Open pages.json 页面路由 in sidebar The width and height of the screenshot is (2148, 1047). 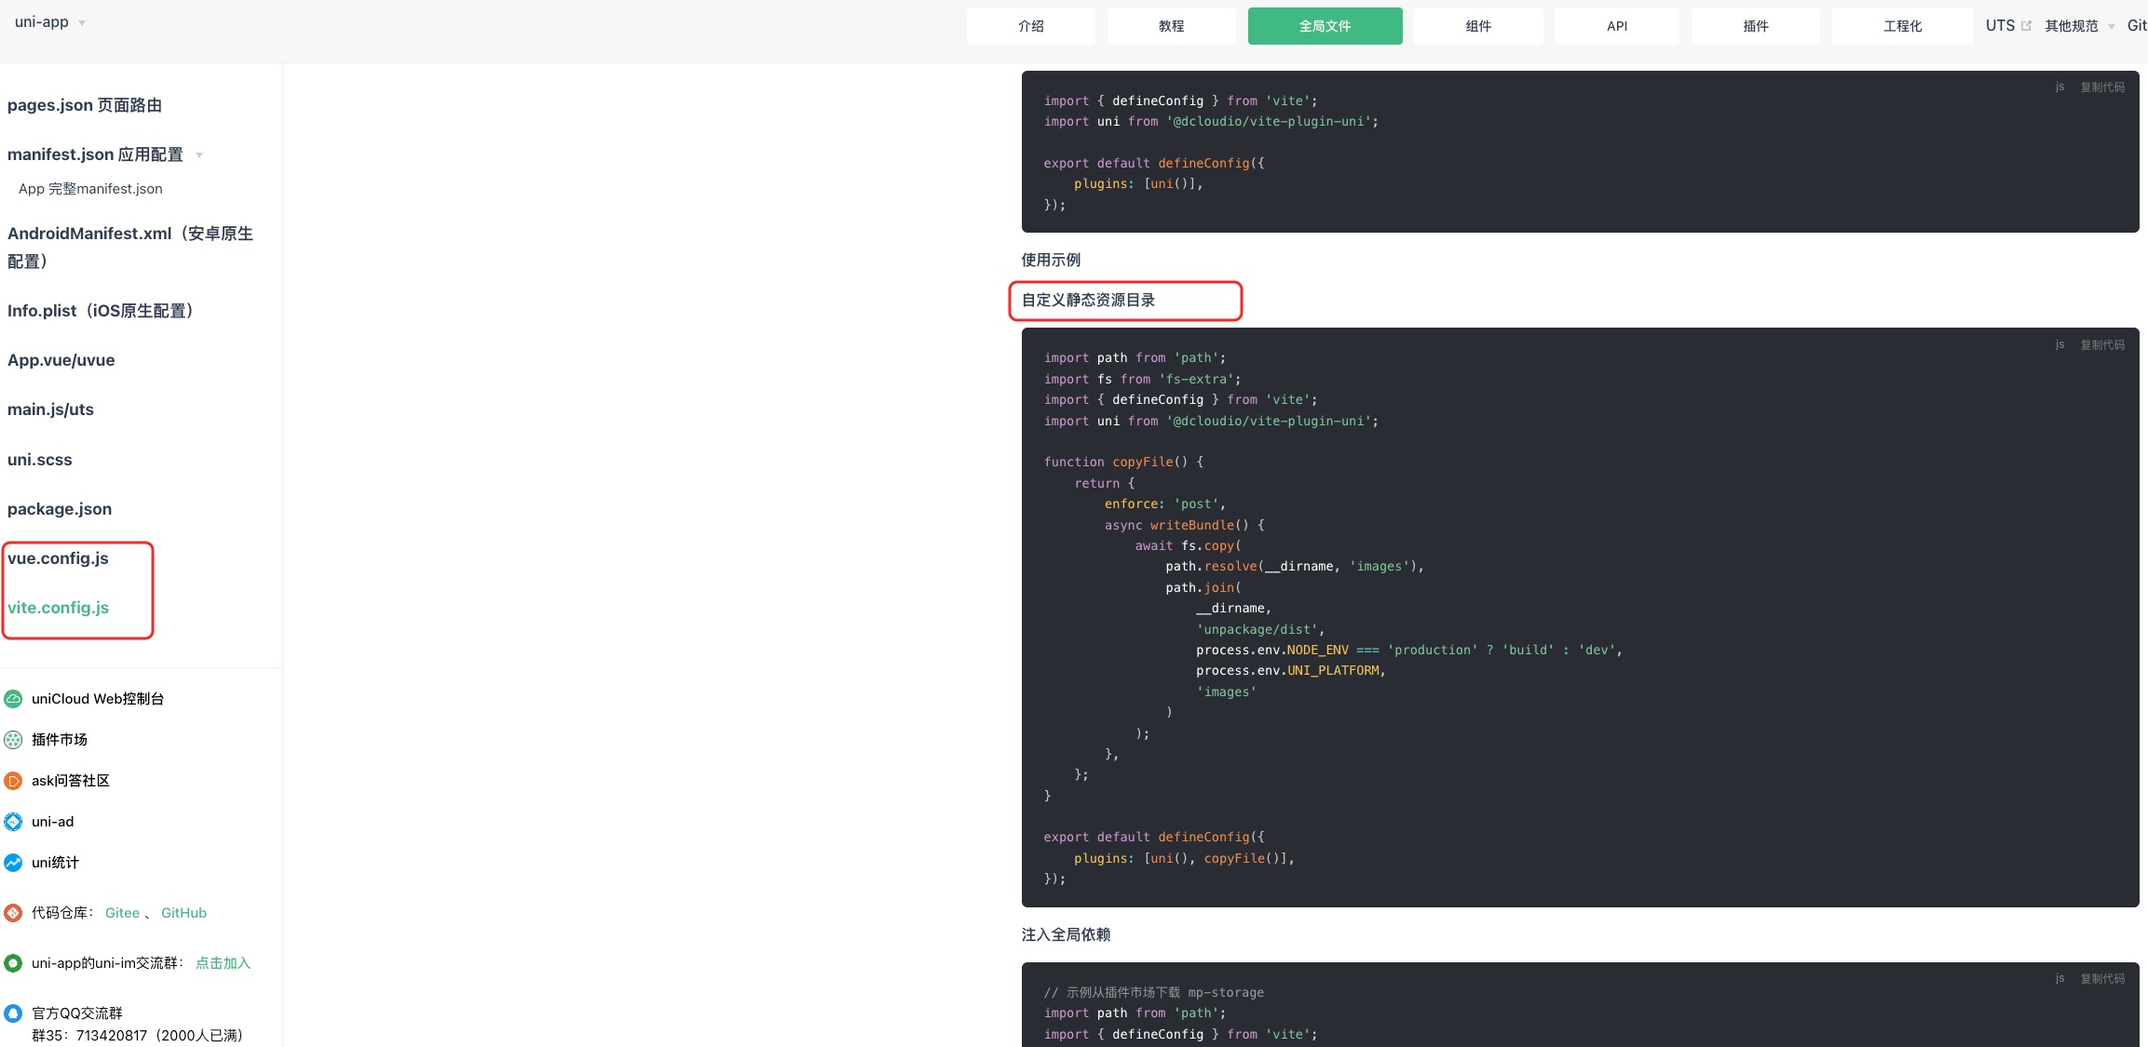pyautogui.click(x=85, y=105)
